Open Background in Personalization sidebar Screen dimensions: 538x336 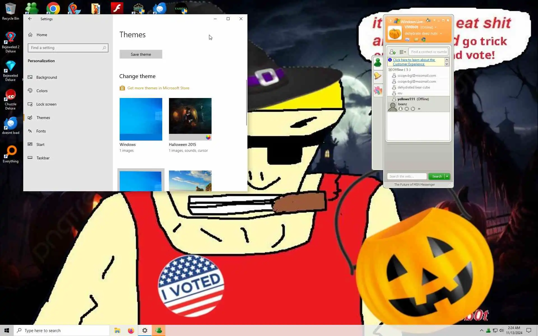click(47, 77)
